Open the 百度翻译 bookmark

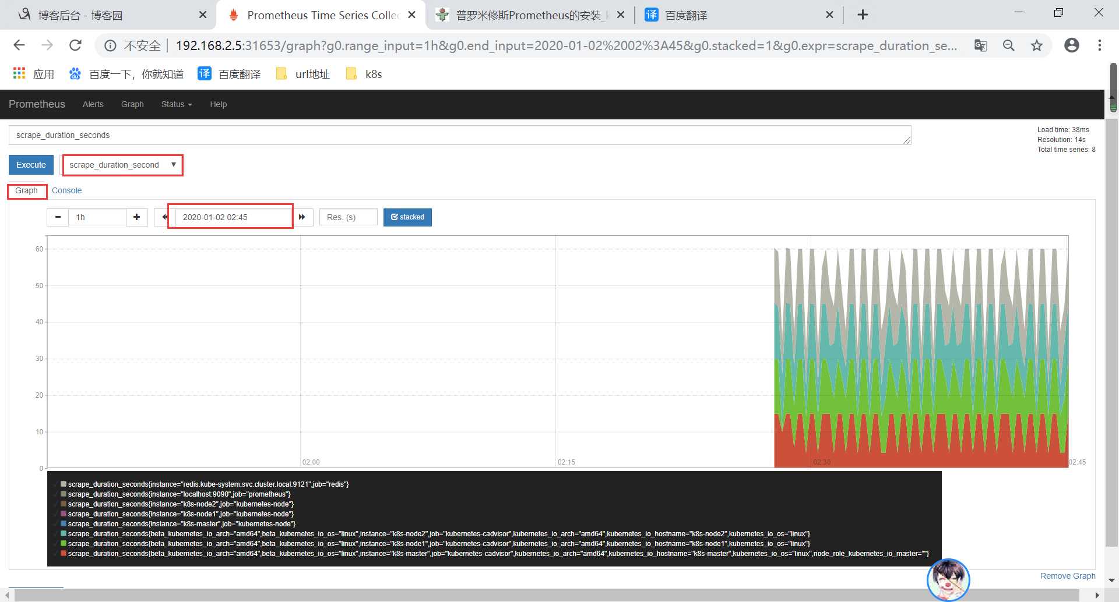pos(229,74)
